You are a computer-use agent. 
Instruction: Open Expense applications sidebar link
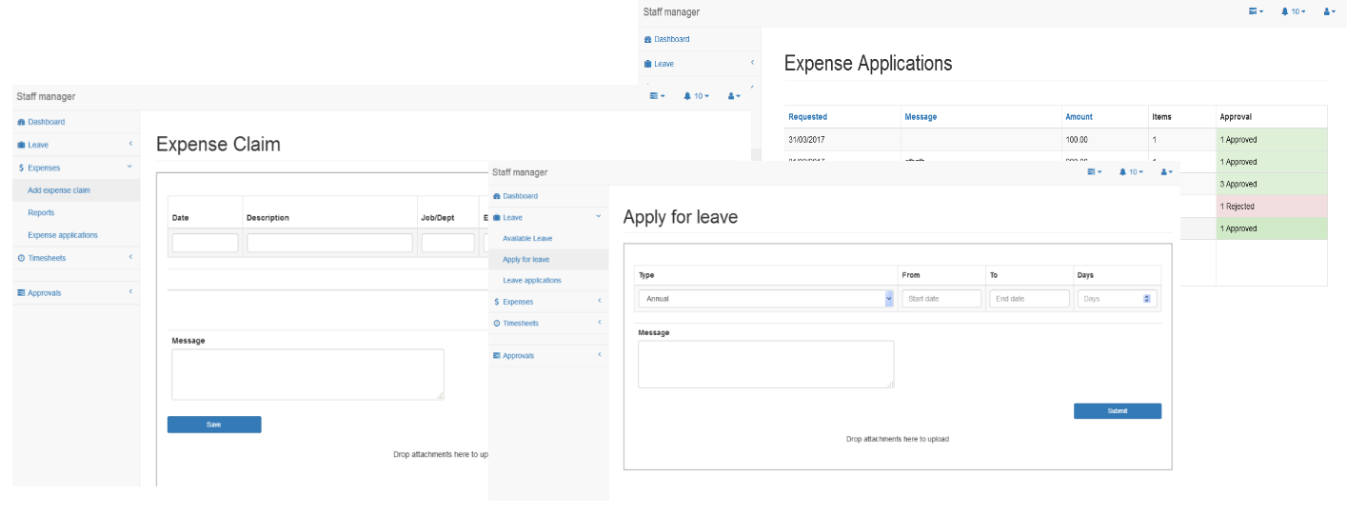coord(63,235)
